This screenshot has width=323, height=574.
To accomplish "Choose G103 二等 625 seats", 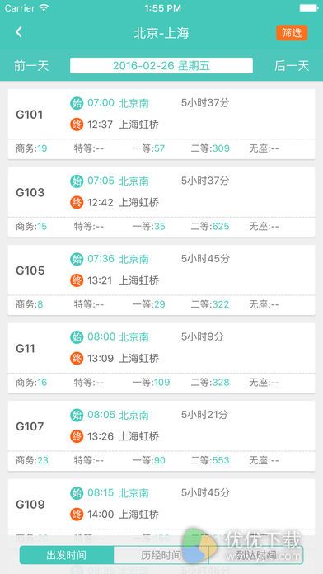I will click(210, 226).
